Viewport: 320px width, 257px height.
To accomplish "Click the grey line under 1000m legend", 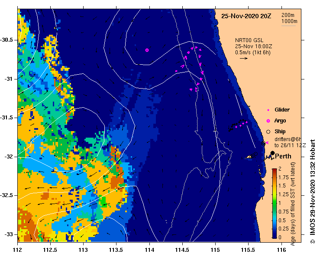I will click(x=288, y=26).
